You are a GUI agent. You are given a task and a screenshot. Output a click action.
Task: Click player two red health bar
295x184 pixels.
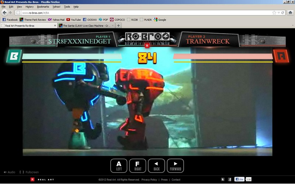click(223, 56)
